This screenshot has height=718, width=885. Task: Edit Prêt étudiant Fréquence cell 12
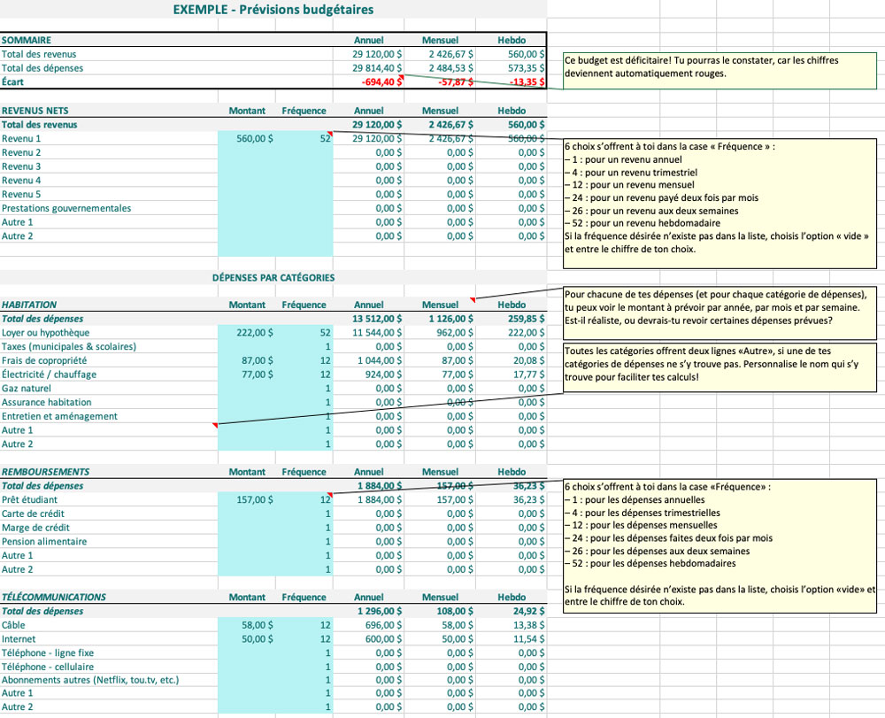[x=304, y=499]
